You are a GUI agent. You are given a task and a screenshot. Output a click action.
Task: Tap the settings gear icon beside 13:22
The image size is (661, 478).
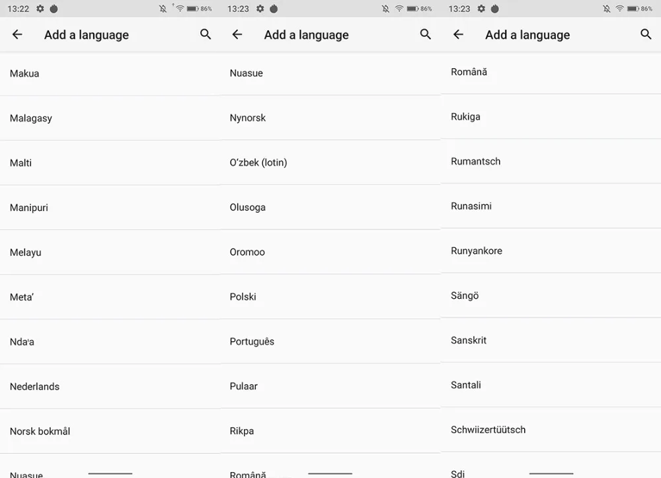pyautogui.click(x=40, y=9)
